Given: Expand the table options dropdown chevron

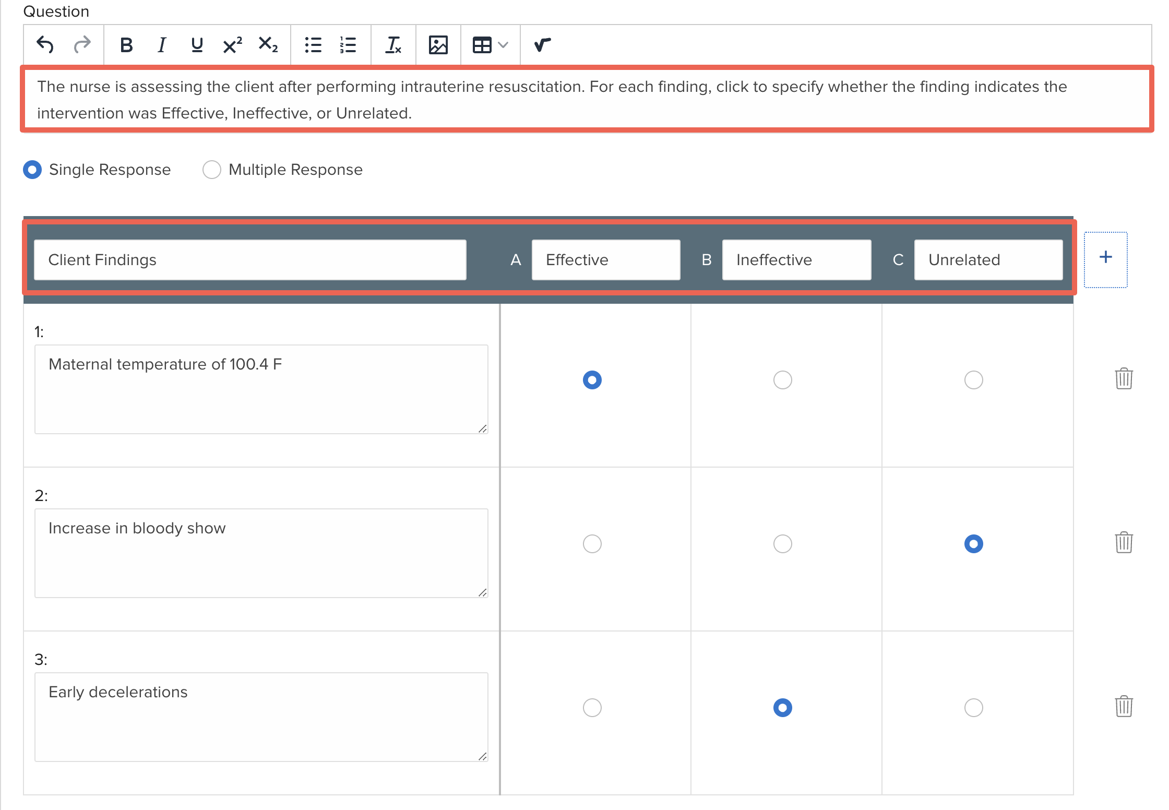Looking at the screenshot, I should [503, 45].
